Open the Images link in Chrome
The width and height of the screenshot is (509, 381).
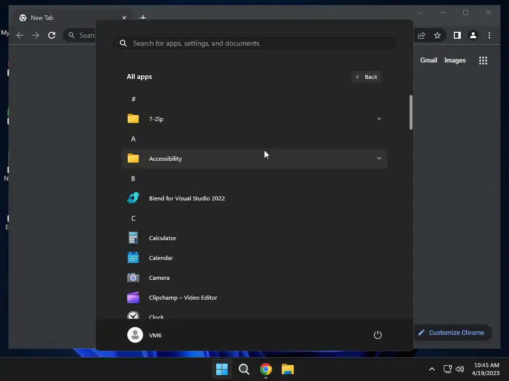(455, 60)
